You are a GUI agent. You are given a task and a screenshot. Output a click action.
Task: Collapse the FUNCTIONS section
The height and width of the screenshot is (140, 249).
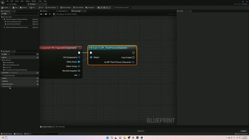point(2,73)
